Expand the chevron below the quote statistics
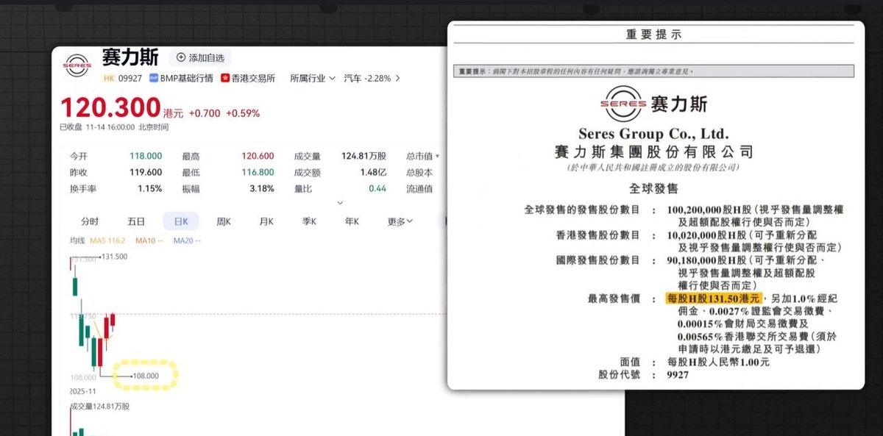 click(339, 204)
